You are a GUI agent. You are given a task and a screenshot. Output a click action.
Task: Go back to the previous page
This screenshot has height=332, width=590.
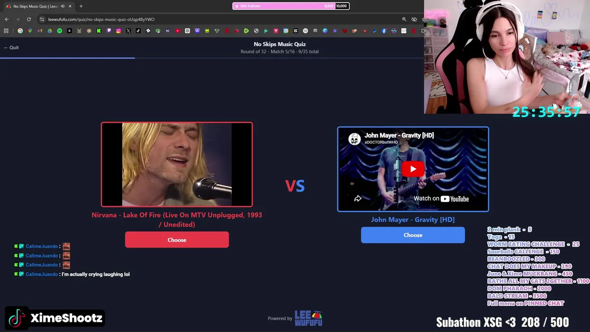(x=6, y=19)
